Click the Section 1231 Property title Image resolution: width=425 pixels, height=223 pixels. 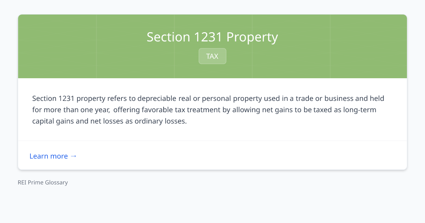pos(212,37)
